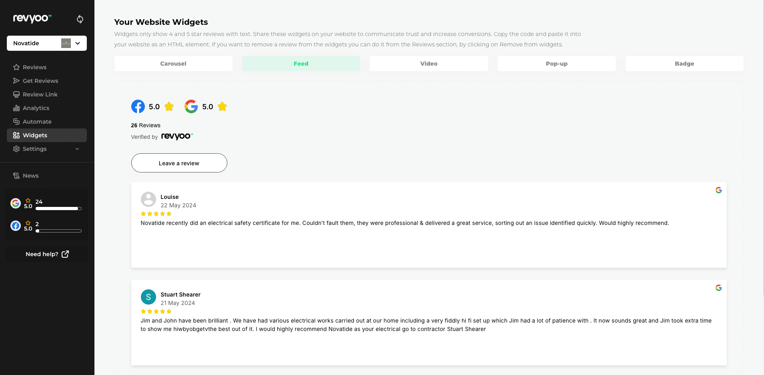The width and height of the screenshot is (764, 375).
Task: Click the News newspaper icon
Action: tap(16, 176)
